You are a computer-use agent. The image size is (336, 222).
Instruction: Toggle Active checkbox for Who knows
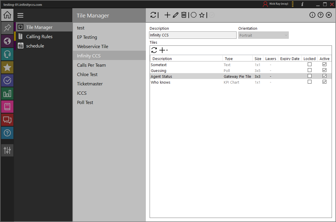coord(324,82)
